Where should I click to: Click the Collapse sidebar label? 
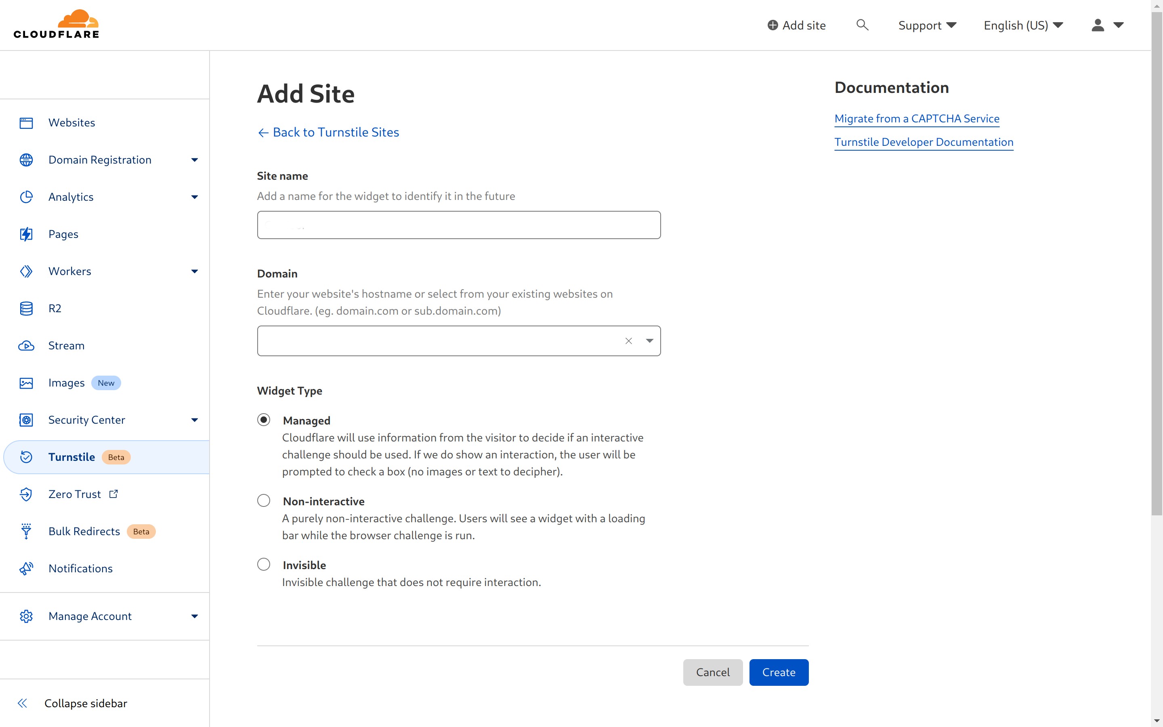(86, 704)
